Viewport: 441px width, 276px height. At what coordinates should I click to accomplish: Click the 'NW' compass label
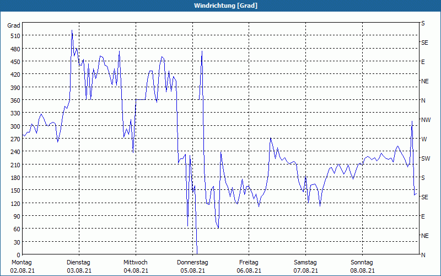[x=426, y=120]
